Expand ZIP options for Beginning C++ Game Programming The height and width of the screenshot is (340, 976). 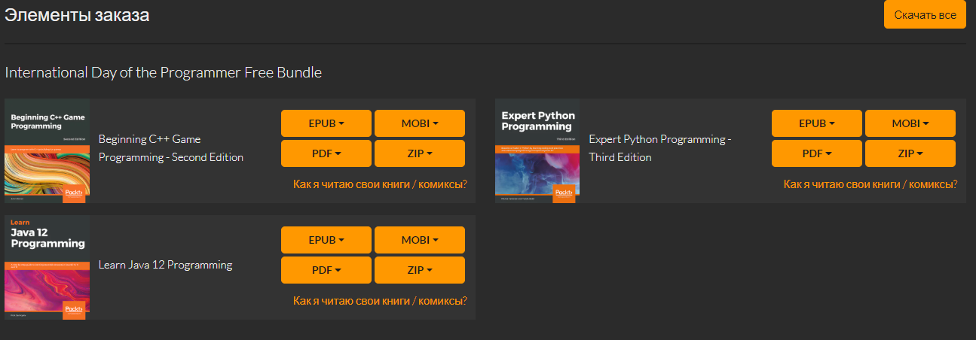[x=420, y=153]
